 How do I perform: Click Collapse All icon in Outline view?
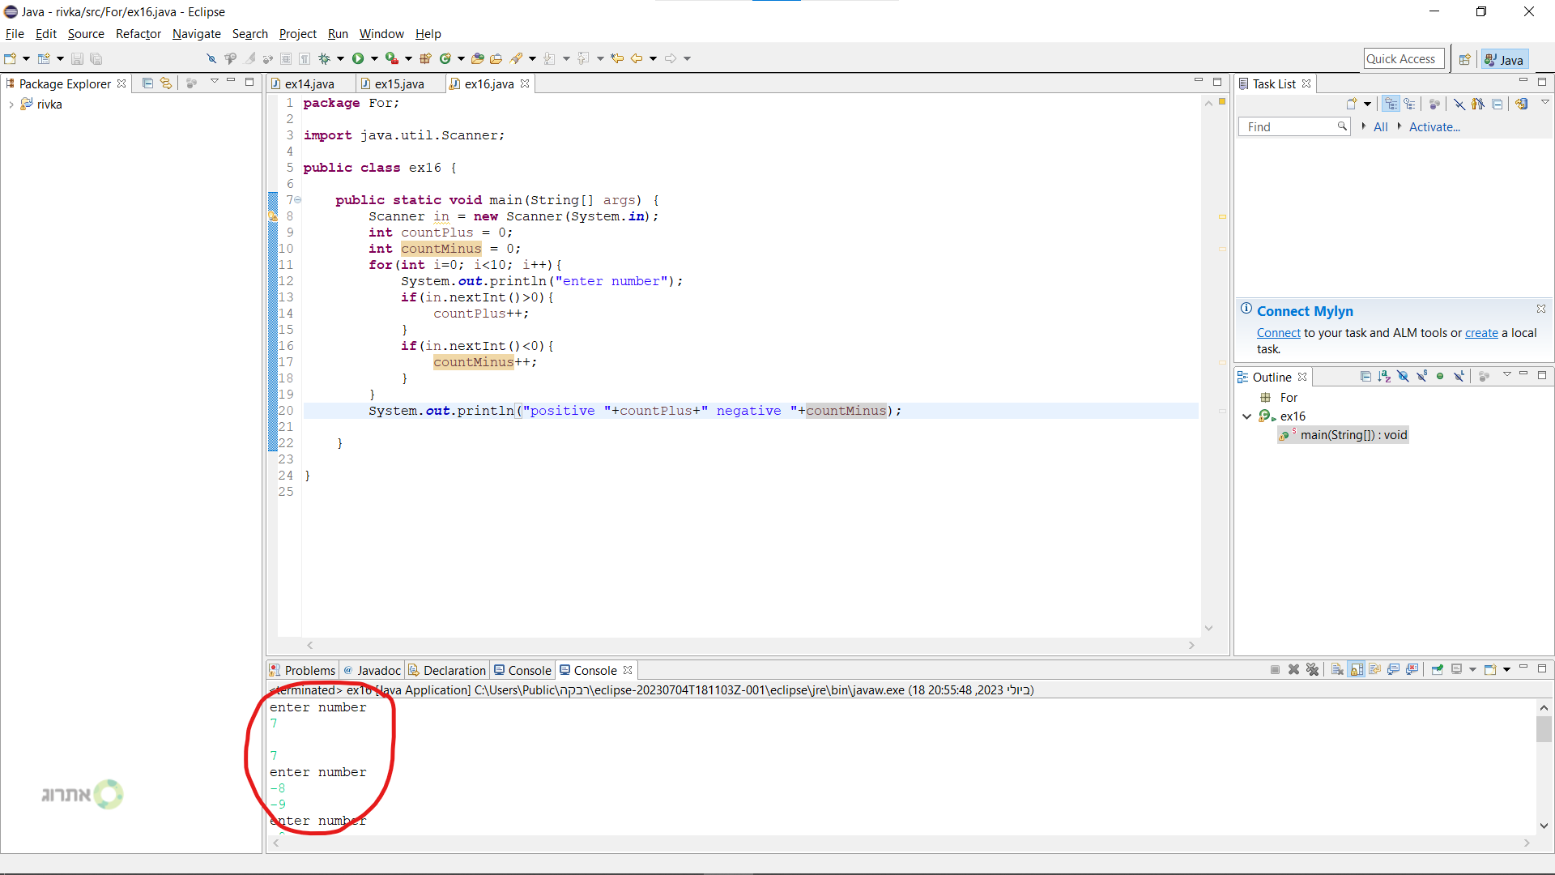pos(1365,377)
